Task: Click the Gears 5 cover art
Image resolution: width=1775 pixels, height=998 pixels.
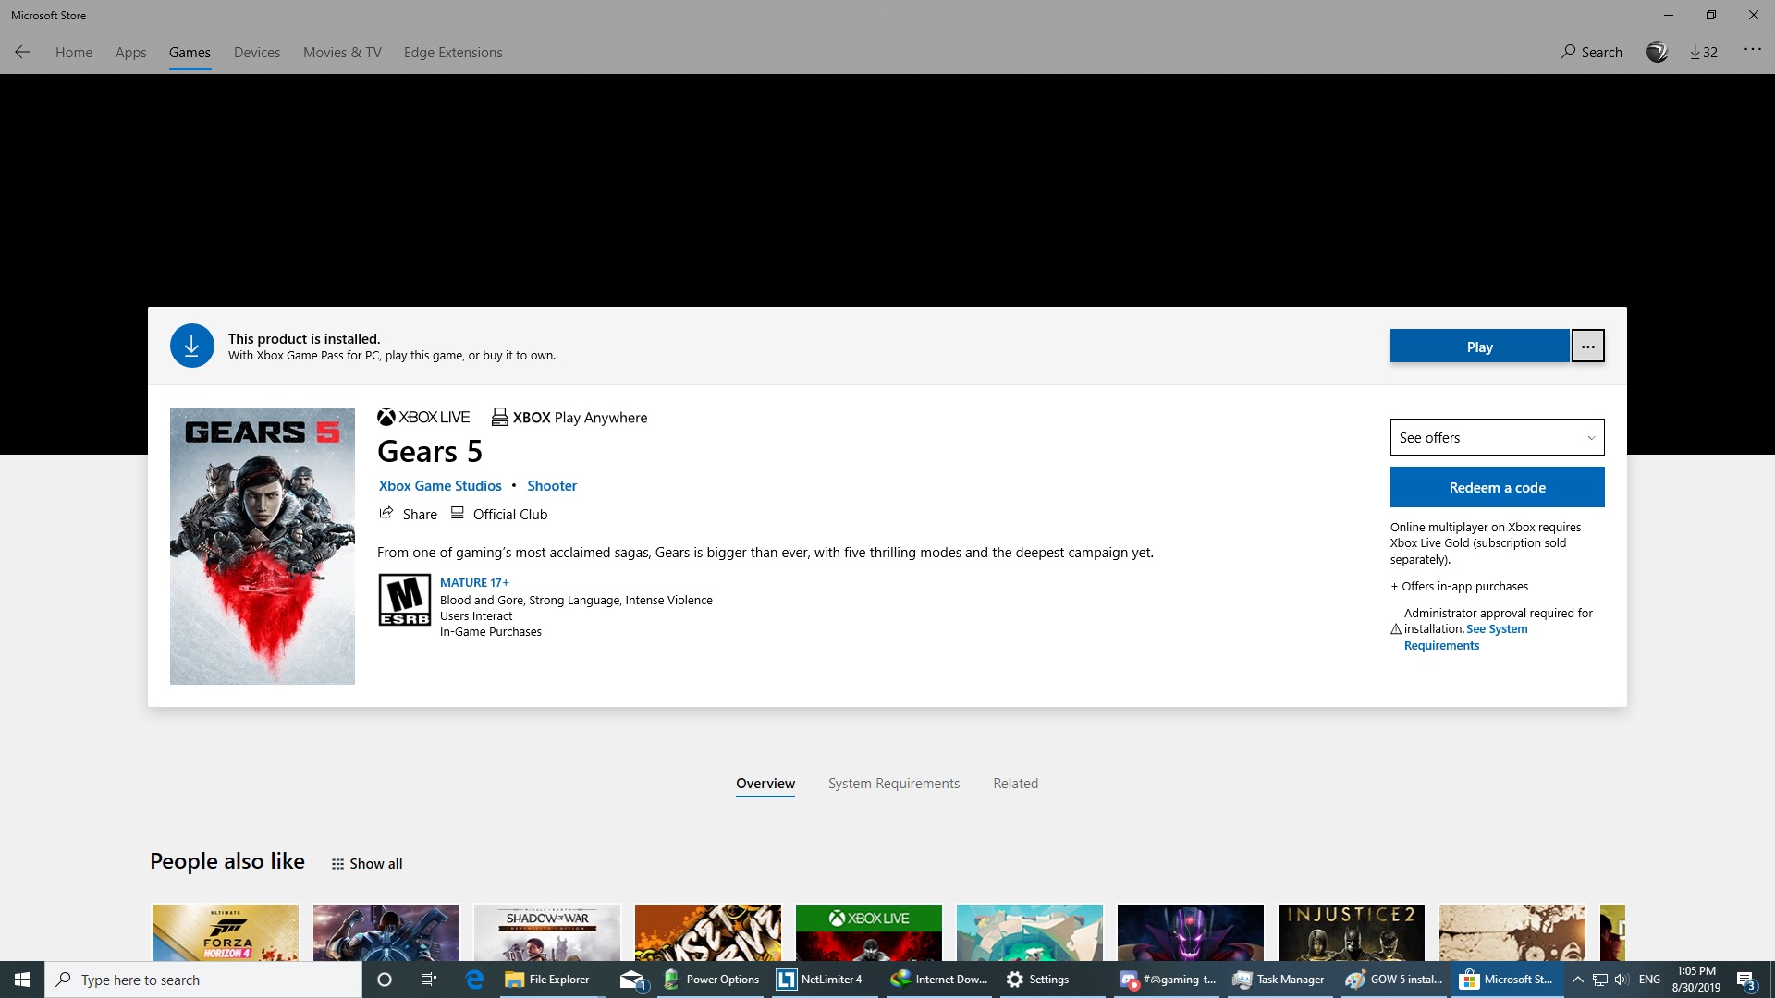Action: pyautogui.click(x=263, y=546)
